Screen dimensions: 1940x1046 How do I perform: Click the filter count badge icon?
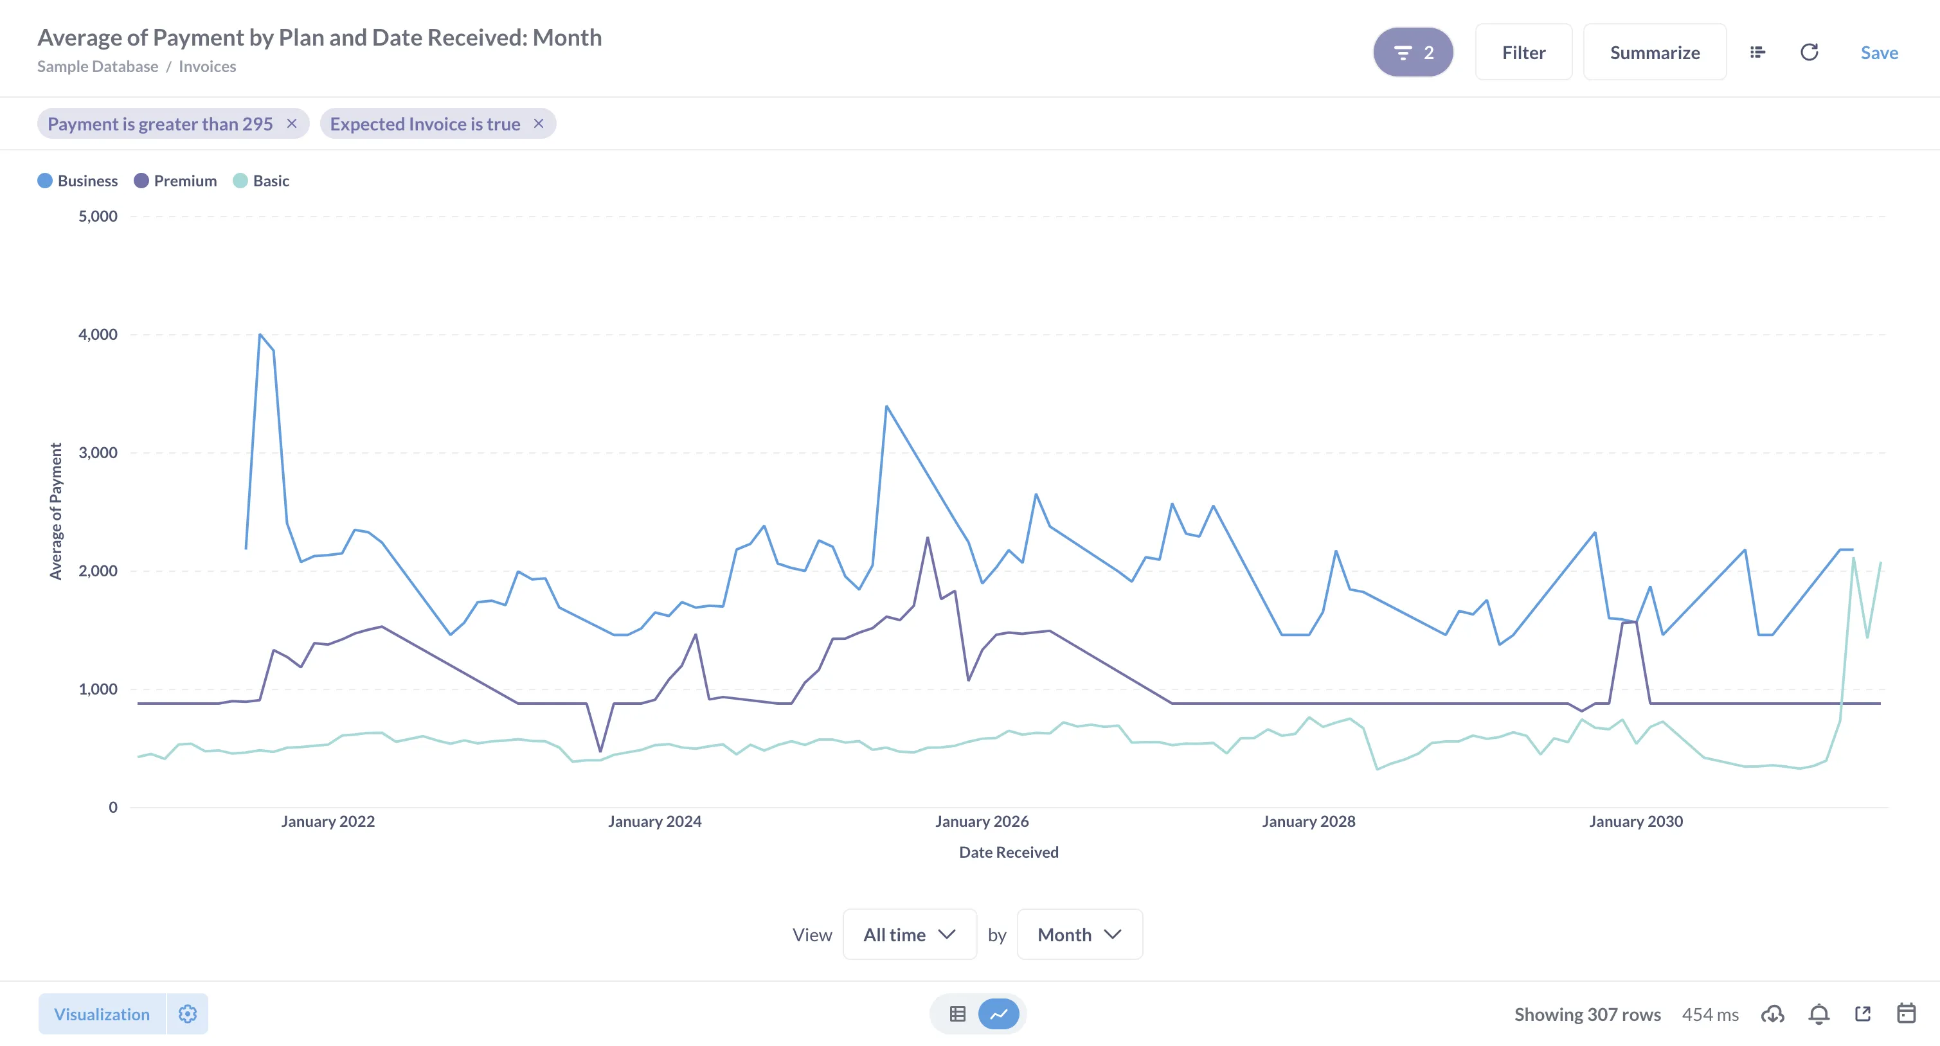pos(1412,53)
